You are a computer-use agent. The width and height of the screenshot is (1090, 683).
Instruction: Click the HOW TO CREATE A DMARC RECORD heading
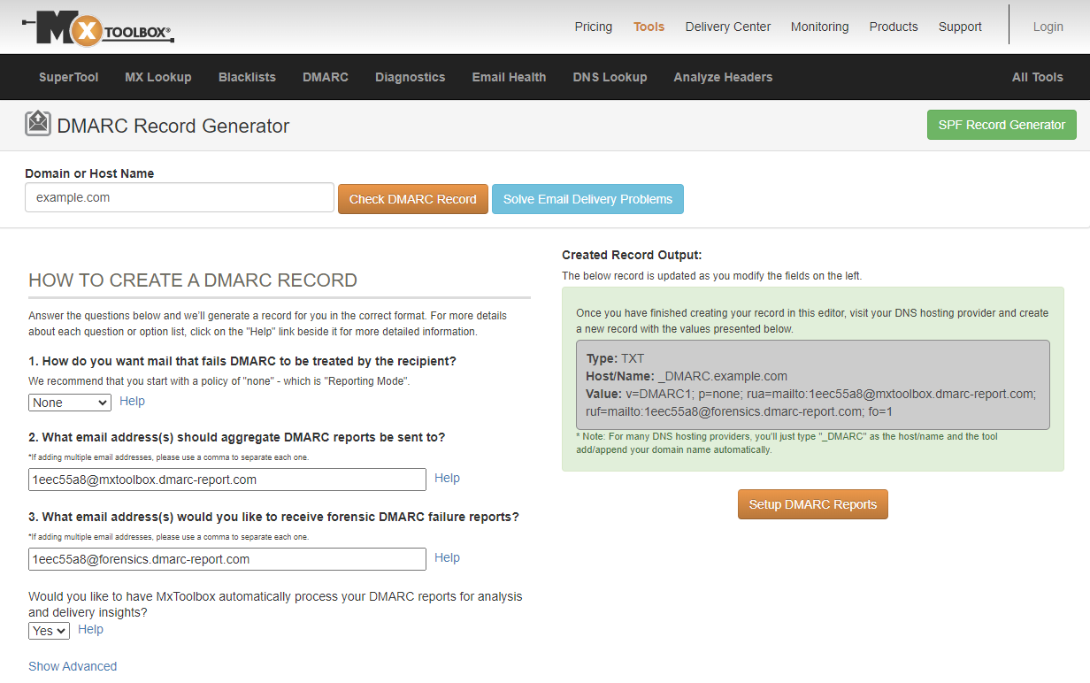coord(193,280)
